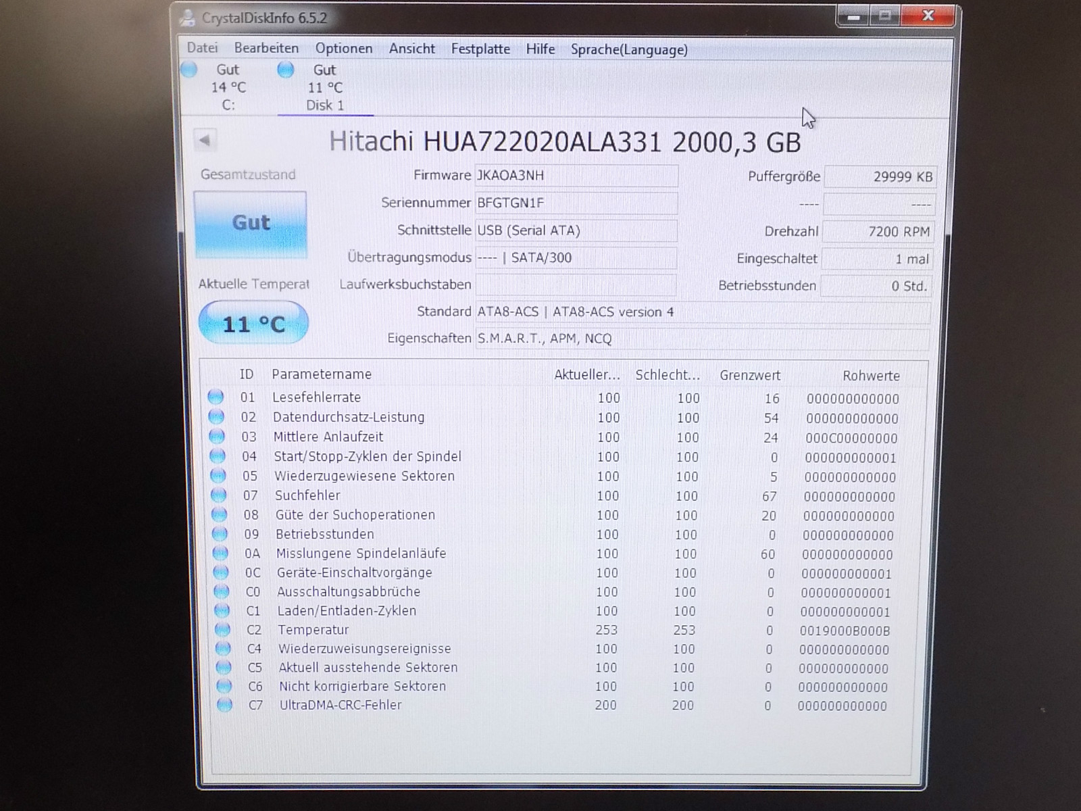Viewport: 1081px width, 811px height.
Task: Click the Schlecht column header
Action: click(x=668, y=374)
